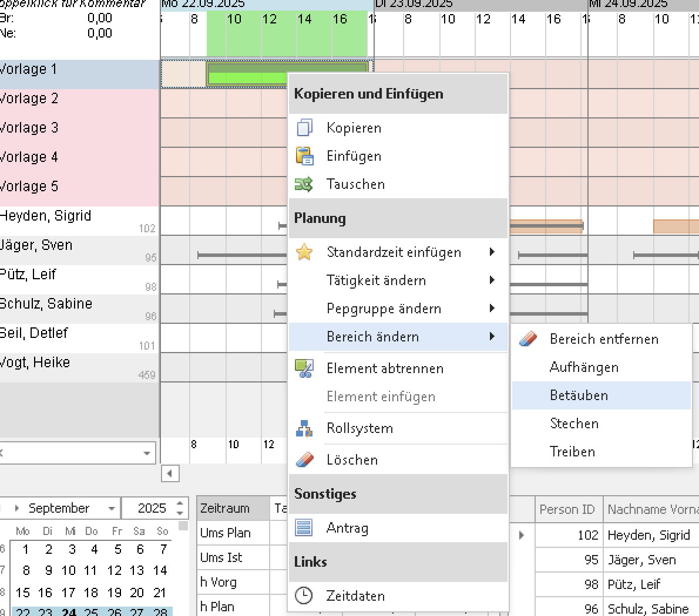Click the star icon for Standardzeit einfügen
Viewport: 699px width, 616px height.
[304, 252]
